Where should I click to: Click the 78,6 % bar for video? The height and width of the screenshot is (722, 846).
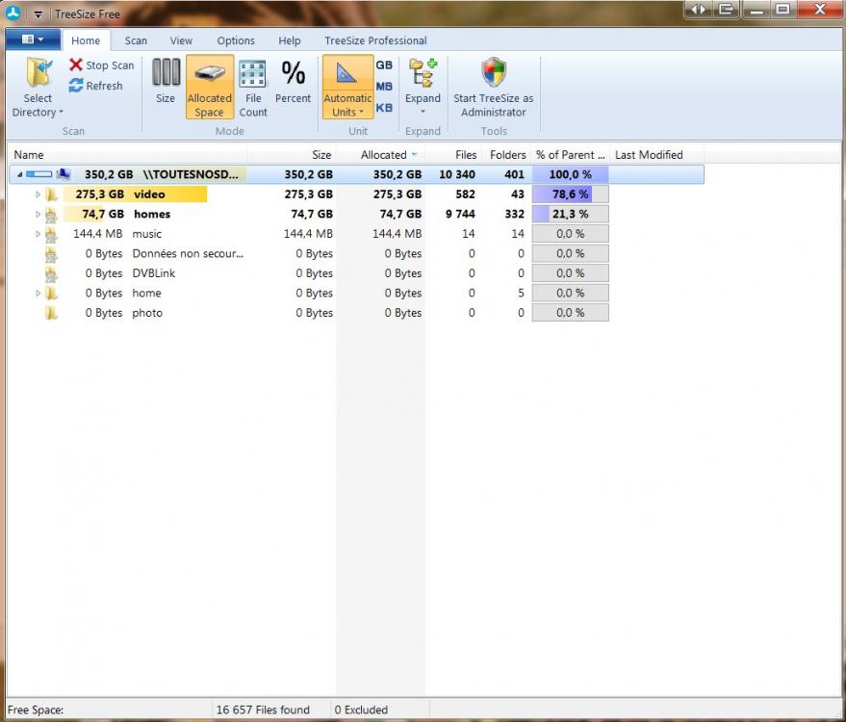571,194
